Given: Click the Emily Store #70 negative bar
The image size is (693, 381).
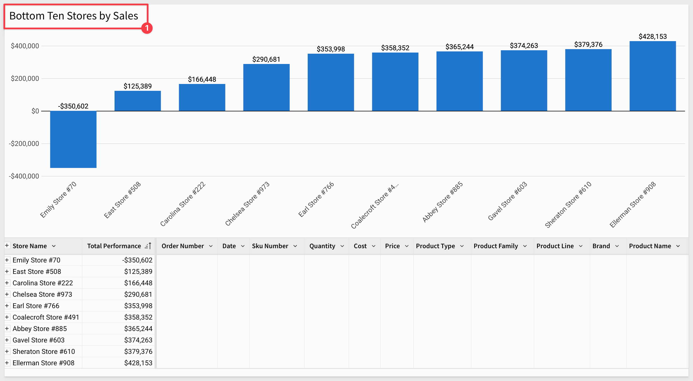Looking at the screenshot, I should coord(73,139).
